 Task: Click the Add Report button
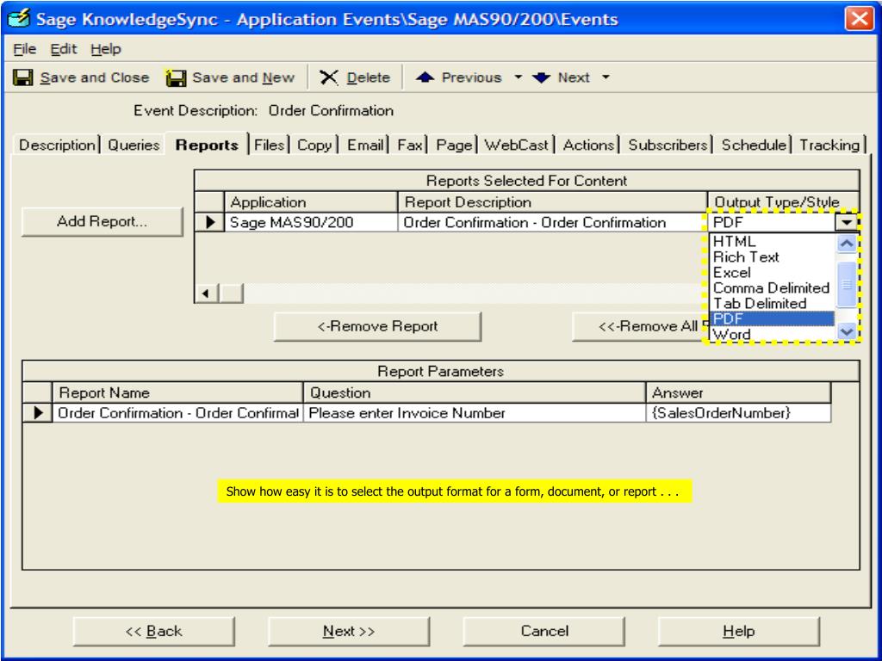pos(102,221)
